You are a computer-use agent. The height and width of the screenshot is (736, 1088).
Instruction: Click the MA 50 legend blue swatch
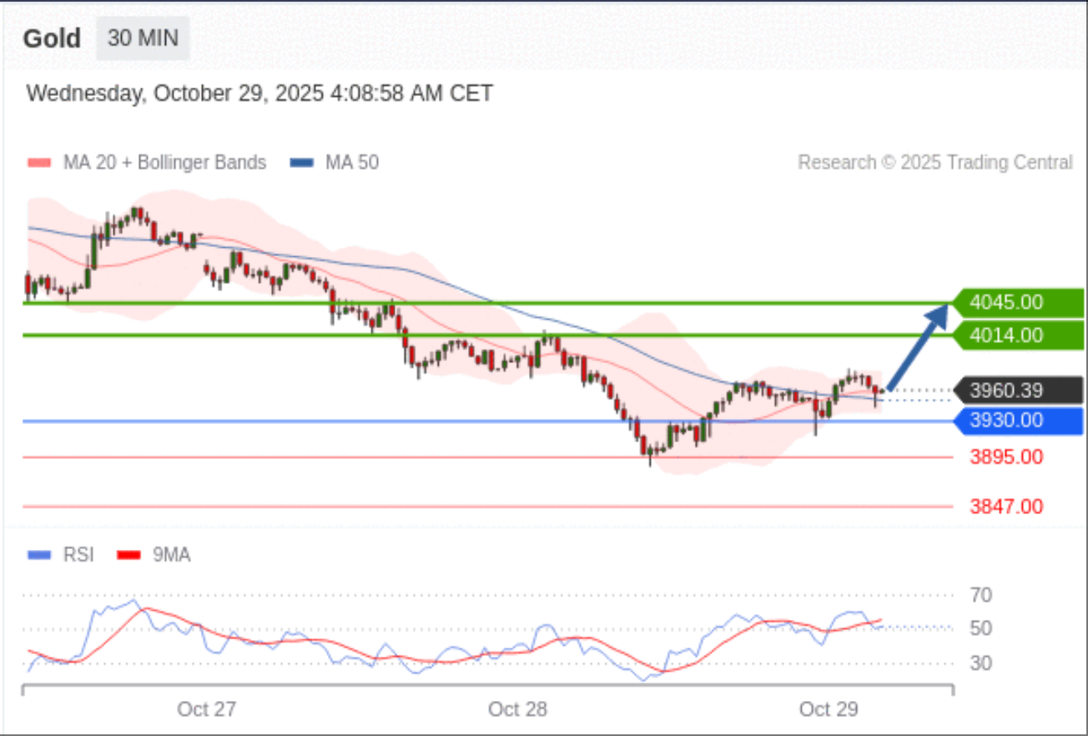[302, 163]
